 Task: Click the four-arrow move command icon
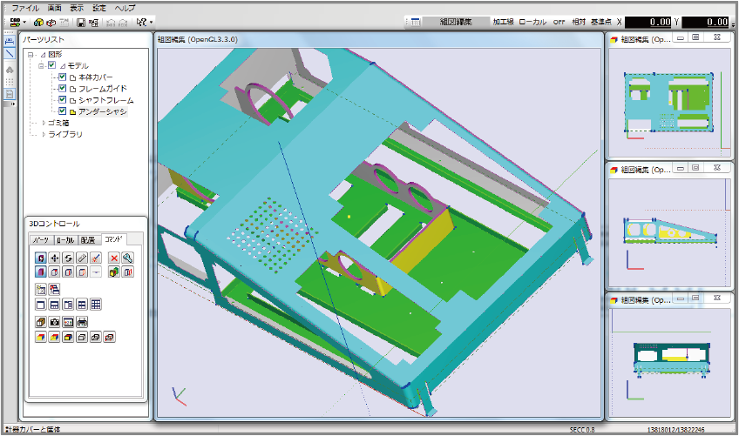tap(54, 258)
